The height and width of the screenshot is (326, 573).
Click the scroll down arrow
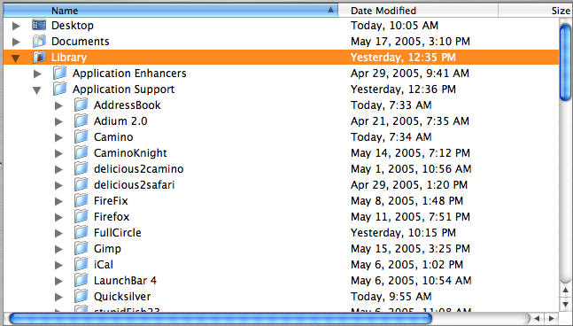click(x=565, y=304)
